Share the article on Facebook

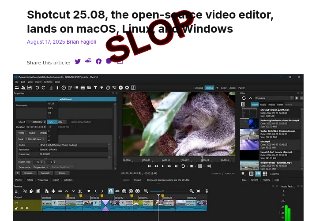click(99, 61)
